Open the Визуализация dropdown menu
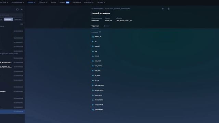Viewport: 219px width, 123px height. (x=18, y=2)
